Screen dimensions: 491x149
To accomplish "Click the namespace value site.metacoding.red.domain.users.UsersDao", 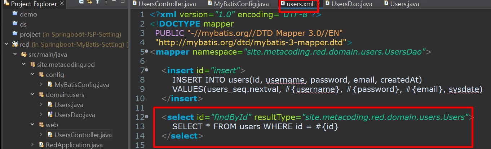I will click(333, 52).
